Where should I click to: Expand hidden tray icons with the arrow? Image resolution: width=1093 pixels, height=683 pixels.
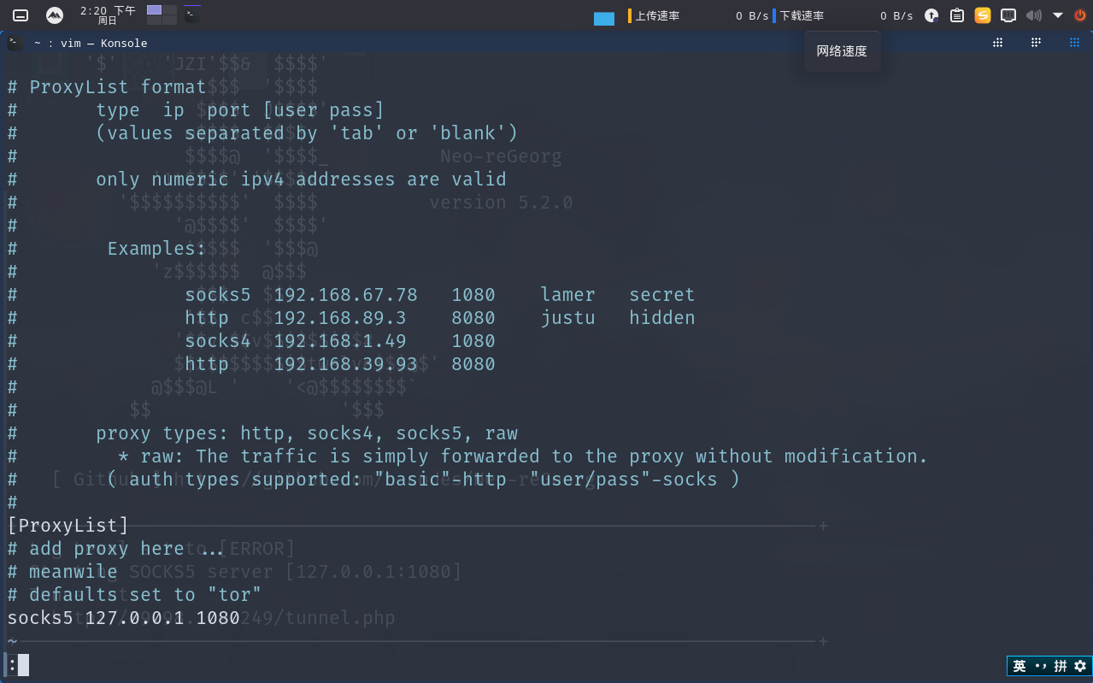point(1058,15)
